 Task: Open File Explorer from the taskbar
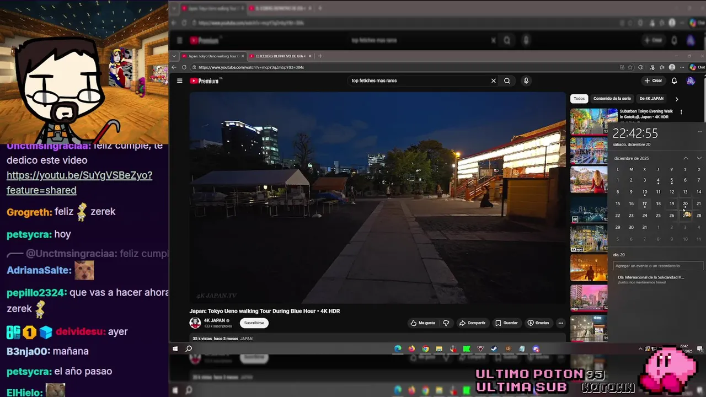point(439,348)
